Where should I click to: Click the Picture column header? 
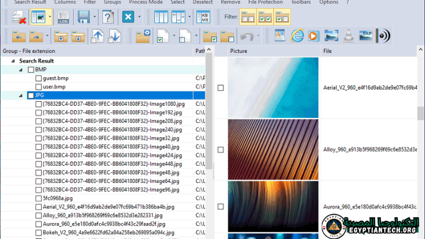pos(274,51)
